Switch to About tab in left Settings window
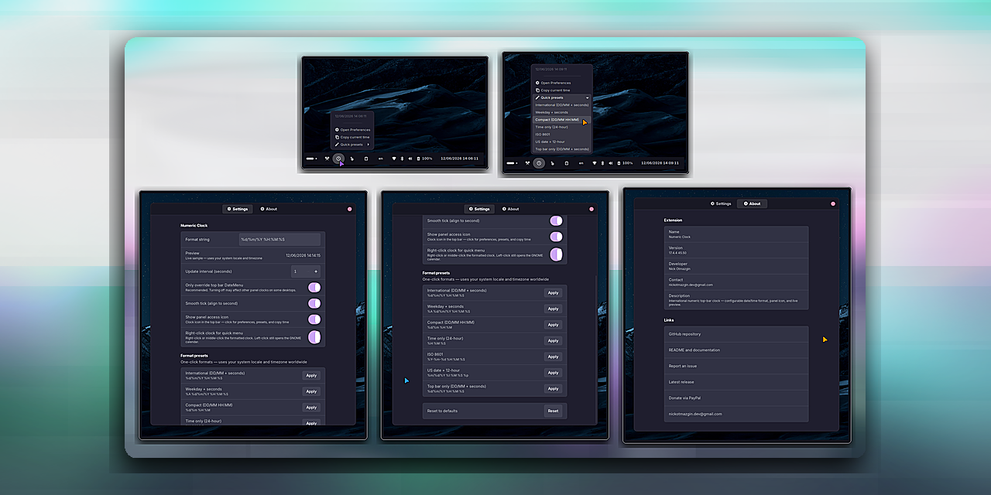The height and width of the screenshot is (495, 991). coord(269,209)
